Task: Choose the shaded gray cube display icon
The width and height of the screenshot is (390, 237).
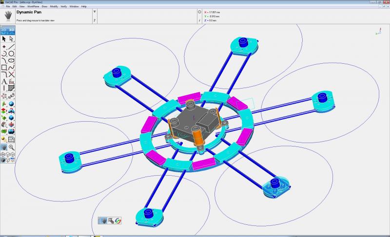Action: 3,160
